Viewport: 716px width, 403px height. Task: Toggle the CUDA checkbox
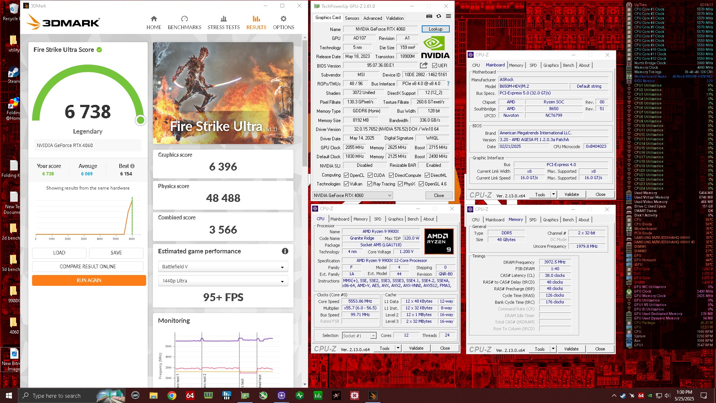click(370, 175)
